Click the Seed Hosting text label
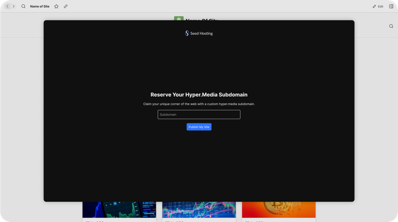This screenshot has width=398, height=222. (201, 33)
